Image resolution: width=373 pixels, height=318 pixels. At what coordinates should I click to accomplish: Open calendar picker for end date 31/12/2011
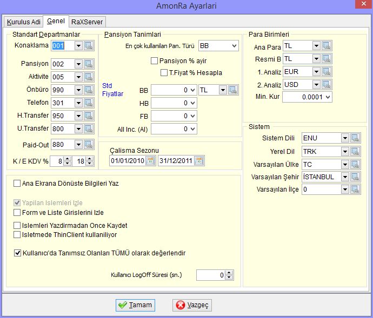click(x=199, y=161)
